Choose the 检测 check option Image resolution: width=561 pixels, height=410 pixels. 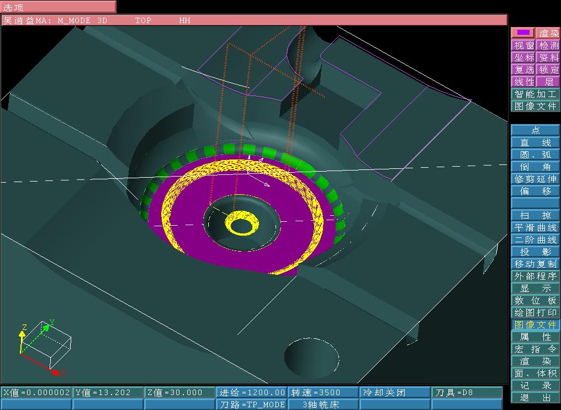pyautogui.click(x=548, y=45)
